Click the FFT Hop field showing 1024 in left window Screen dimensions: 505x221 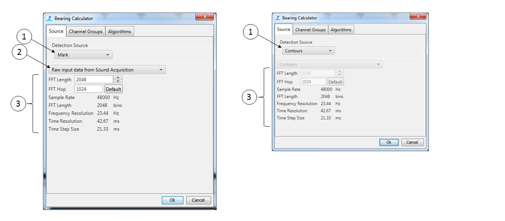click(89, 89)
